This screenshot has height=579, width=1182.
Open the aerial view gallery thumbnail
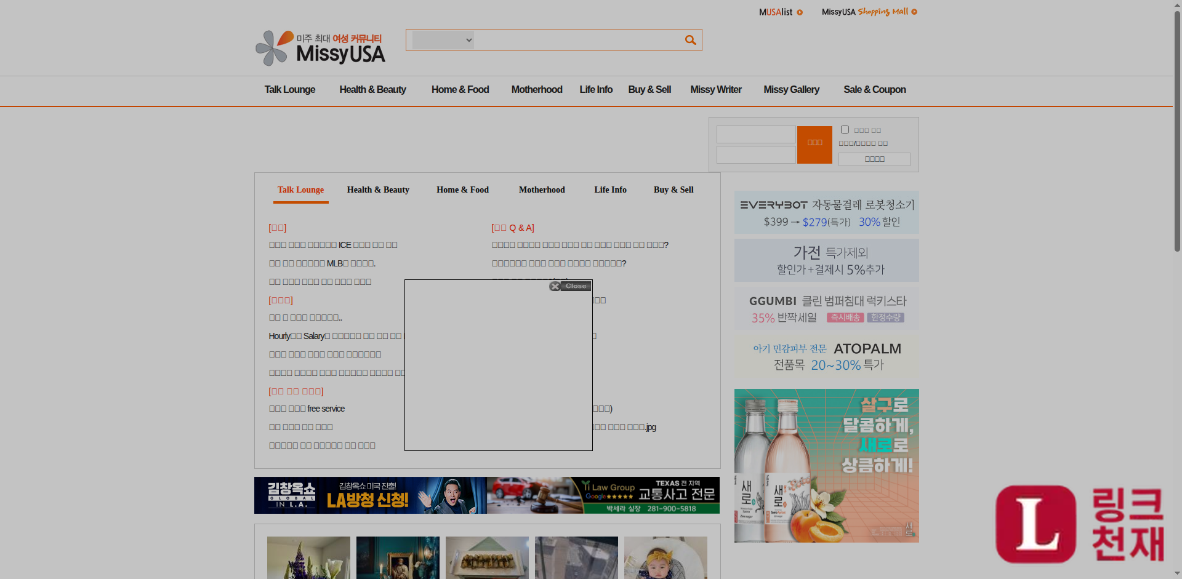pos(576,557)
